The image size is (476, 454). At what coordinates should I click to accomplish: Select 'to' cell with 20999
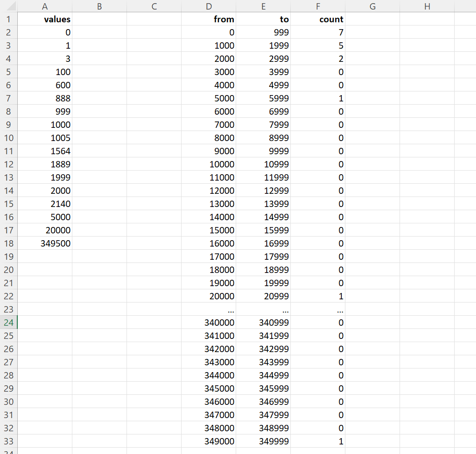[263, 296]
